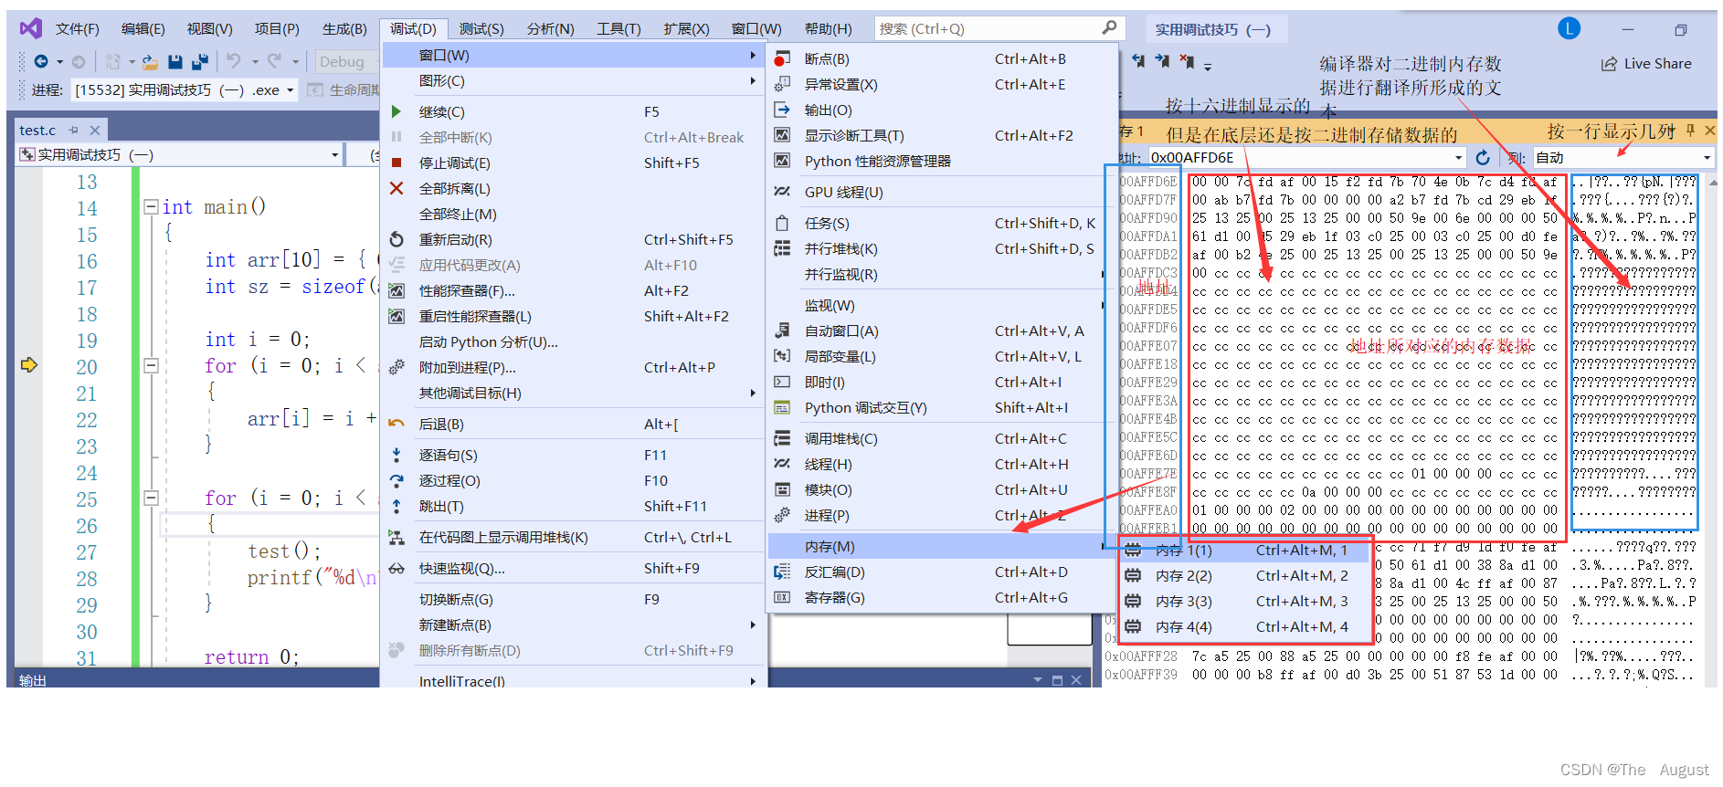The width and height of the screenshot is (1723, 787).
Task: Click the Undo arrow icon
Action: (x=234, y=61)
